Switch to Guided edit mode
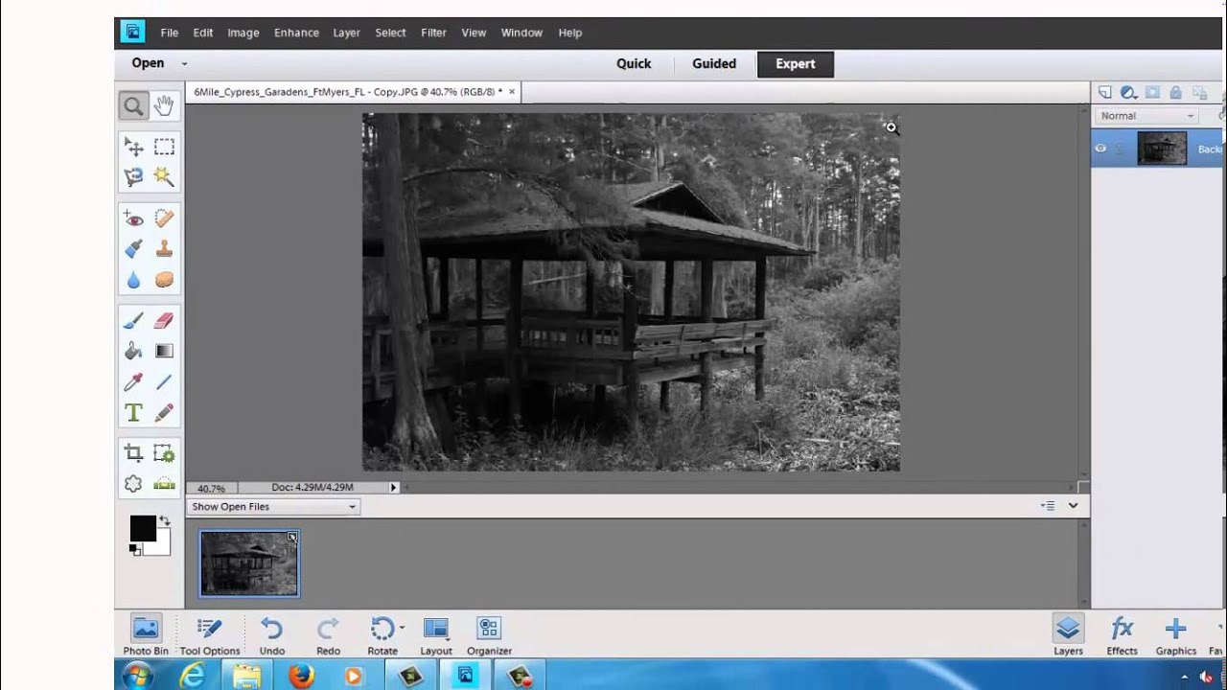Viewport: 1227px width, 690px height. point(714,64)
